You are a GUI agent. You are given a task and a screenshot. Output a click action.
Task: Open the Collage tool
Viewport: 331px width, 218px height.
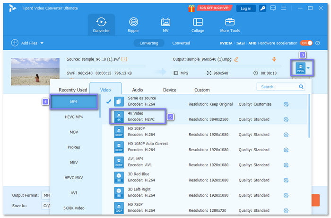(198, 25)
